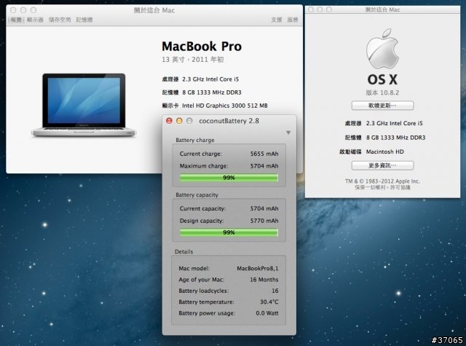
Task: Click the Current capacity 5704 mAh value
Action: click(264, 208)
